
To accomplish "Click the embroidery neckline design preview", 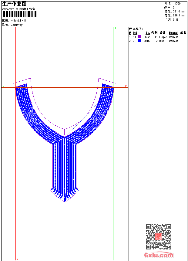I will [x=64, y=140].
